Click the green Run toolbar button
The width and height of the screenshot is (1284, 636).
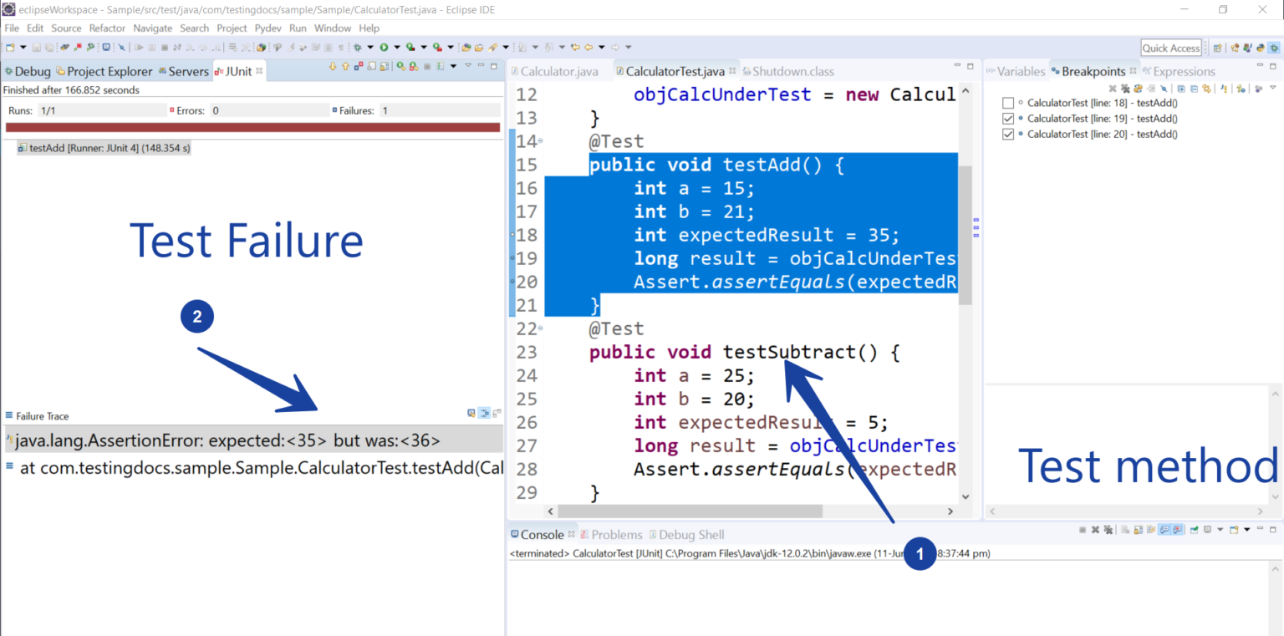click(x=384, y=48)
